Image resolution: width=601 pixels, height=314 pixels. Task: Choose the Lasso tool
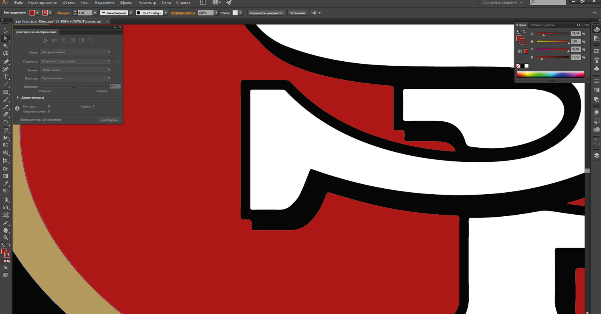coord(6,54)
